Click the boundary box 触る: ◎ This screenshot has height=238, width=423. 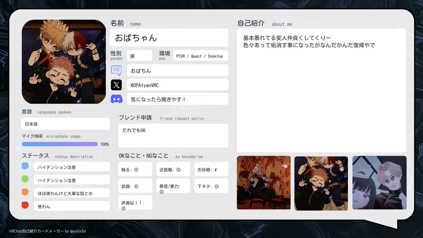[135, 169]
